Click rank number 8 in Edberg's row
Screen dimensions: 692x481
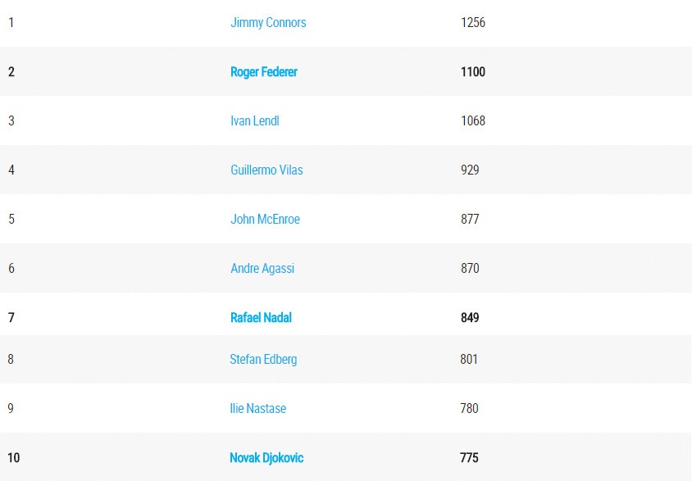point(11,359)
